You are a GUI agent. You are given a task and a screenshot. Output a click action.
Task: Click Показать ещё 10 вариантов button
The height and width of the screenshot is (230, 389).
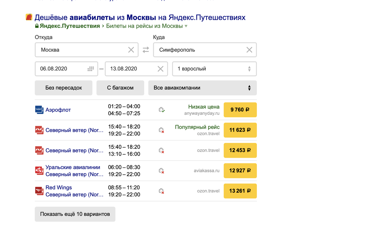[75, 214]
